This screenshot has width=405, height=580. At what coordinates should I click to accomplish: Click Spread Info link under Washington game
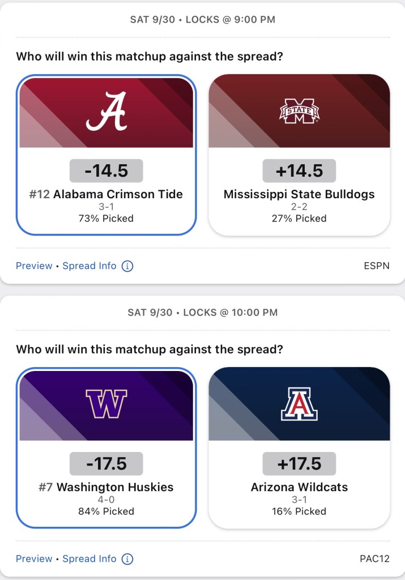tap(89, 559)
